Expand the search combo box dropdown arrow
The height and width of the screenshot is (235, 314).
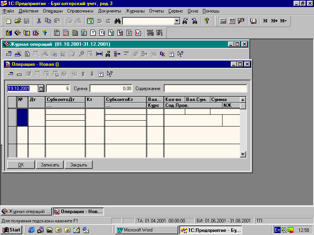[x=177, y=21]
